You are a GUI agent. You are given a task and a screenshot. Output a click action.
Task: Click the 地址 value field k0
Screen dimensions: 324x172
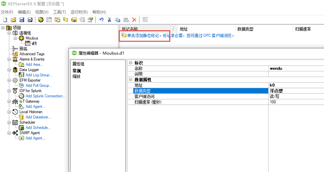pos(296,85)
